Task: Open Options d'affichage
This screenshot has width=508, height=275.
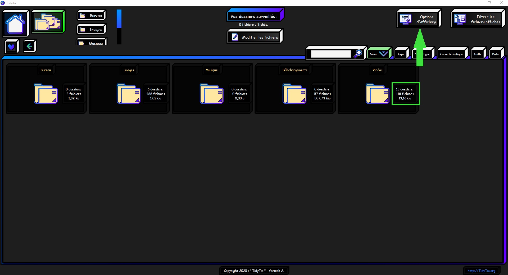Action: click(419, 19)
